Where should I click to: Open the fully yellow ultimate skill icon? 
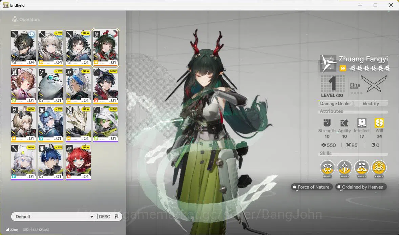(x=379, y=168)
